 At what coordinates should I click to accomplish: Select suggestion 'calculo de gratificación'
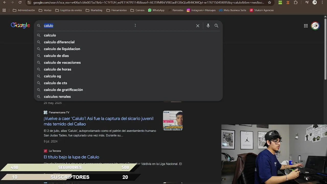pos(128,90)
